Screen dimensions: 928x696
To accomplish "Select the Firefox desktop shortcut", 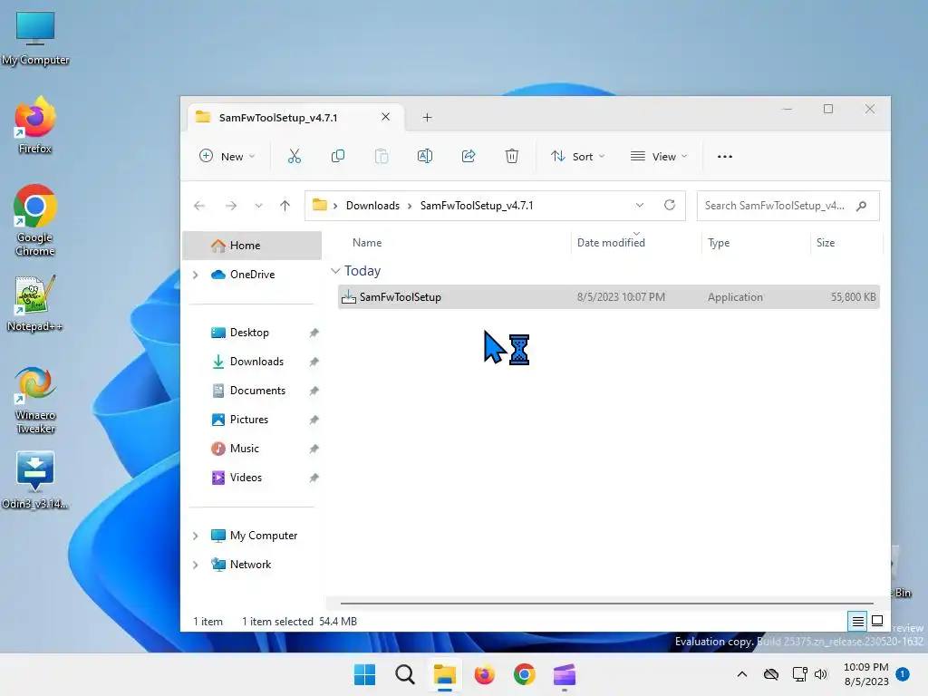I will coord(35,125).
